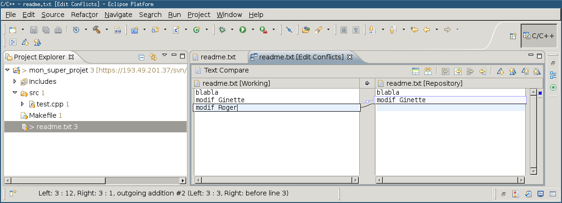Toggle two-way/three-way compare icon
Viewport: 562px width, 203px height.
(x=415, y=71)
